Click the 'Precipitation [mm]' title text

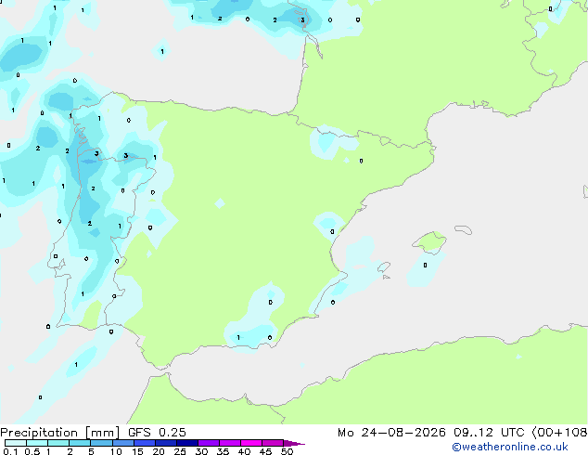click(x=59, y=433)
